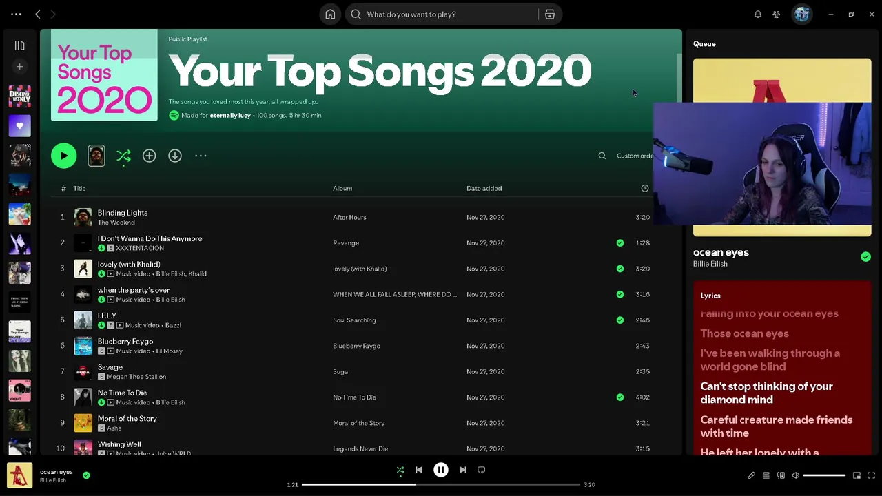Seek on the song progress bar
This screenshot has width=882, height=496.
(x=441, y=485)
